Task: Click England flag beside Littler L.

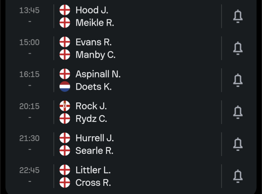Action: pos(65,170)
